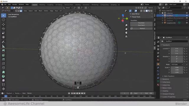Image resolution: width=189 pixels, height=106 pixels.
Task: Play the timeline animation
Action: pos(79,93)
